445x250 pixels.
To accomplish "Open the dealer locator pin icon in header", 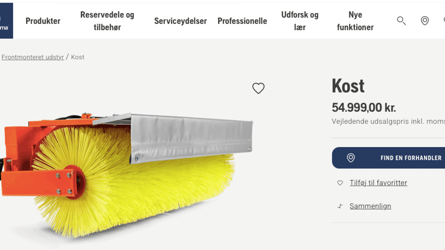I will [x=425, y=21].
